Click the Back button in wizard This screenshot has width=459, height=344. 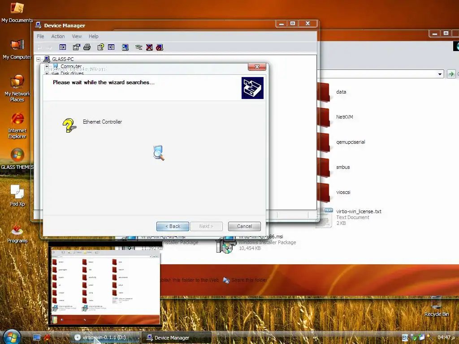tap(173, 226)
